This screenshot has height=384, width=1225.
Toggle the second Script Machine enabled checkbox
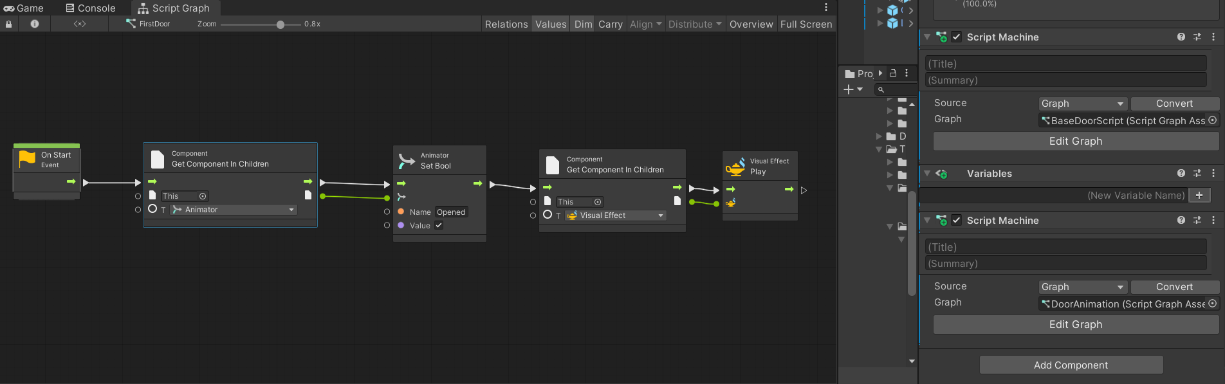(957, 221)
